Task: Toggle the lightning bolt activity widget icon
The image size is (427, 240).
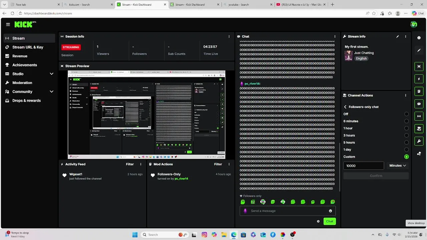Action: 419,79
